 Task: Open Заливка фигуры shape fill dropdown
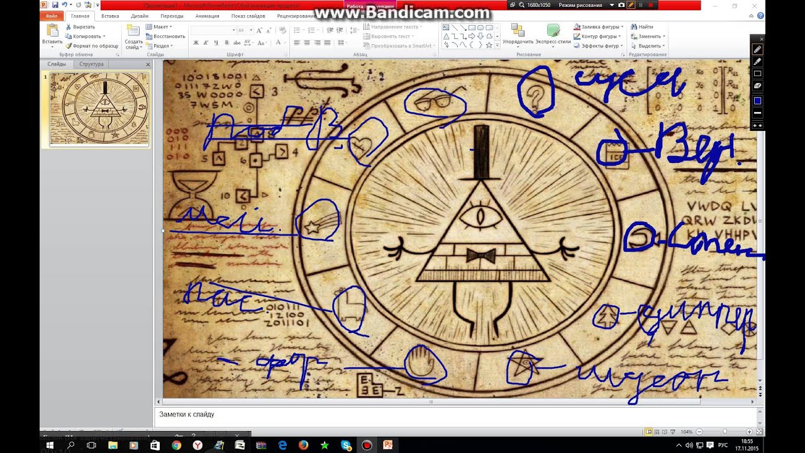coord(598,27)
